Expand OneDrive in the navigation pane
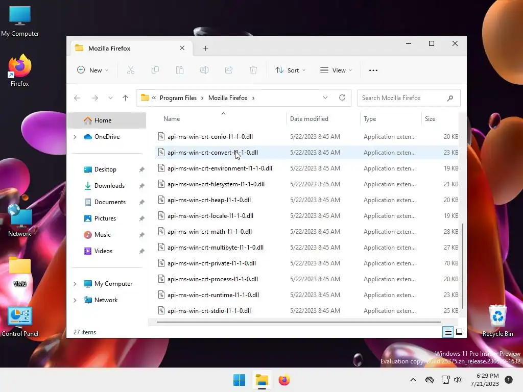 tap(75, 137)
